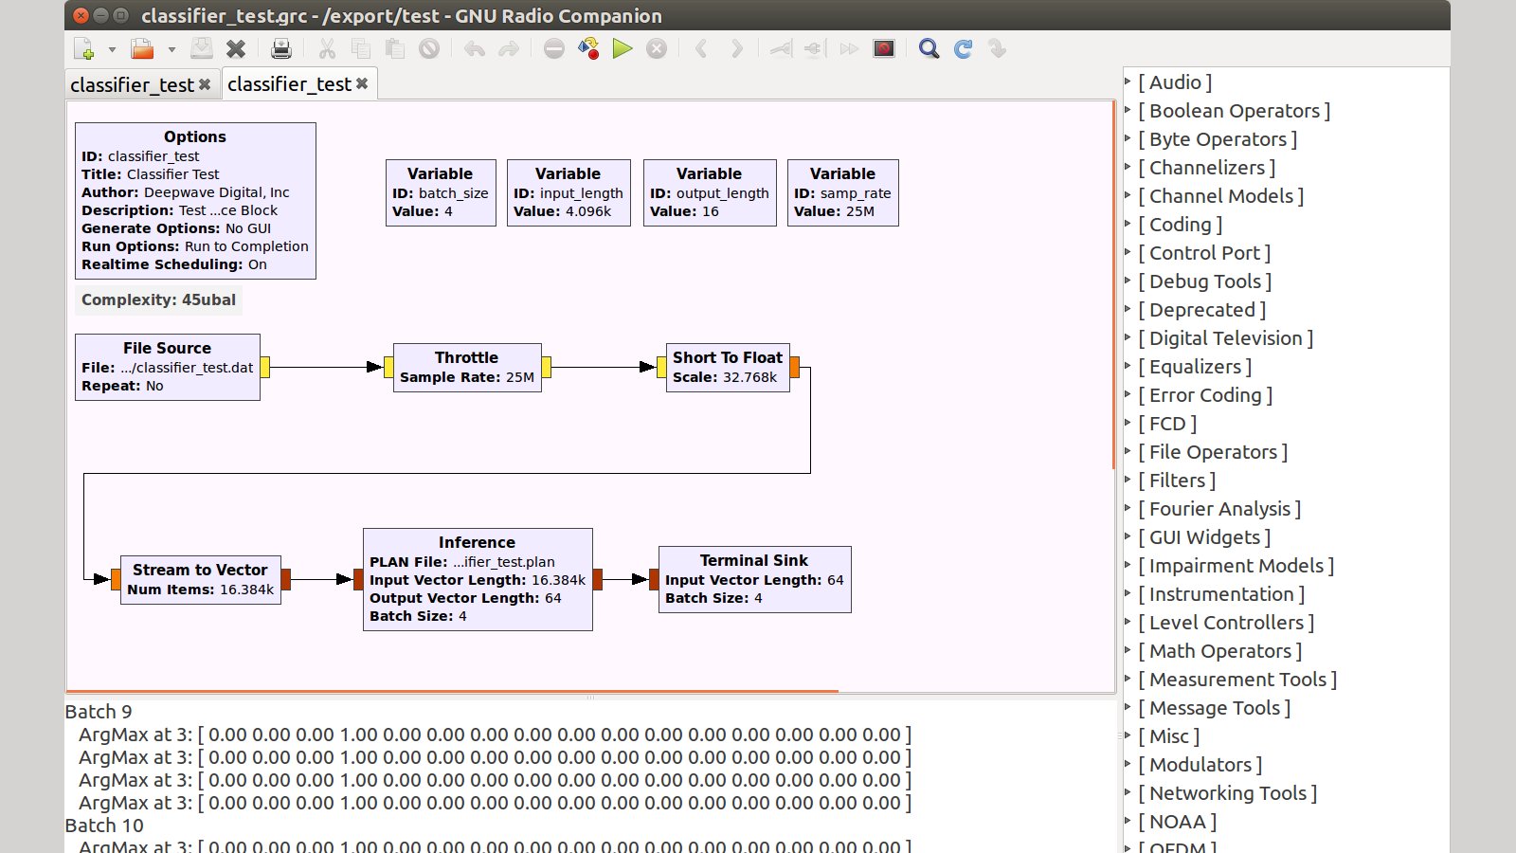The width and height of the screenshot is (1516, 853).
Task: Toggle hiding of disabled blocks
Action: coord(884,48)
